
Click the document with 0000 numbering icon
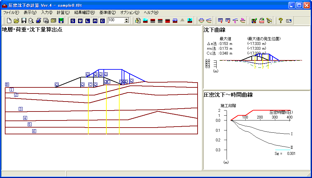(x=262, y=21)
